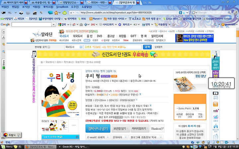Click the search magnifier in Google search box

(x=229, y=13)
